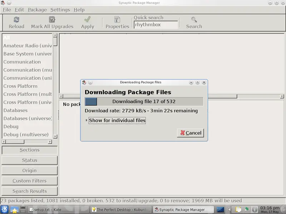Click app icon in Downloading dialog title bar

84,82
